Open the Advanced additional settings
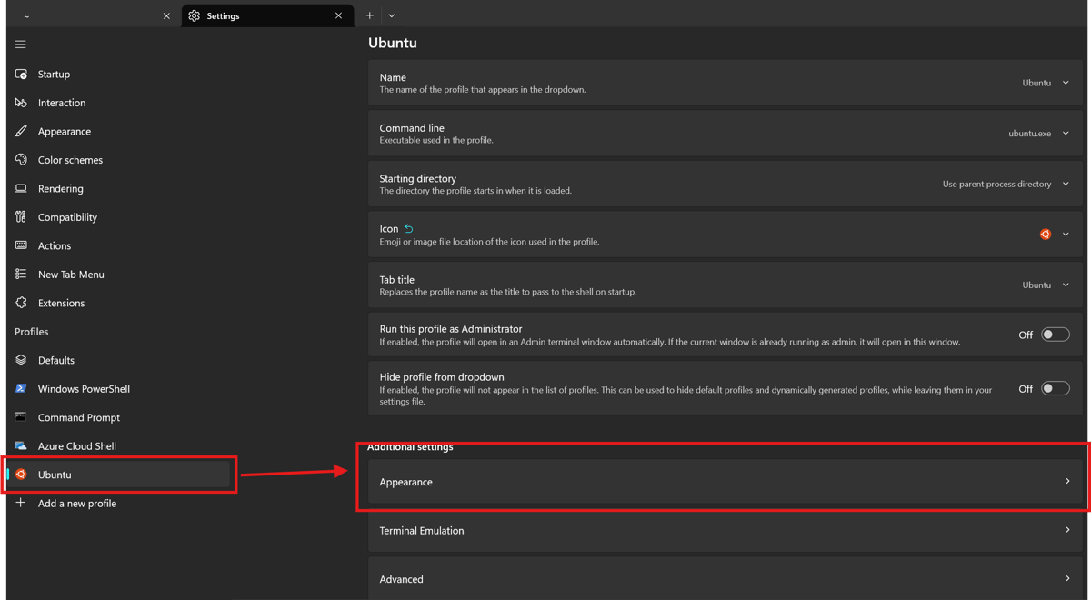The width and height of the screenshot is (1091, 600). pyautogui.click(x=726, y=579)
